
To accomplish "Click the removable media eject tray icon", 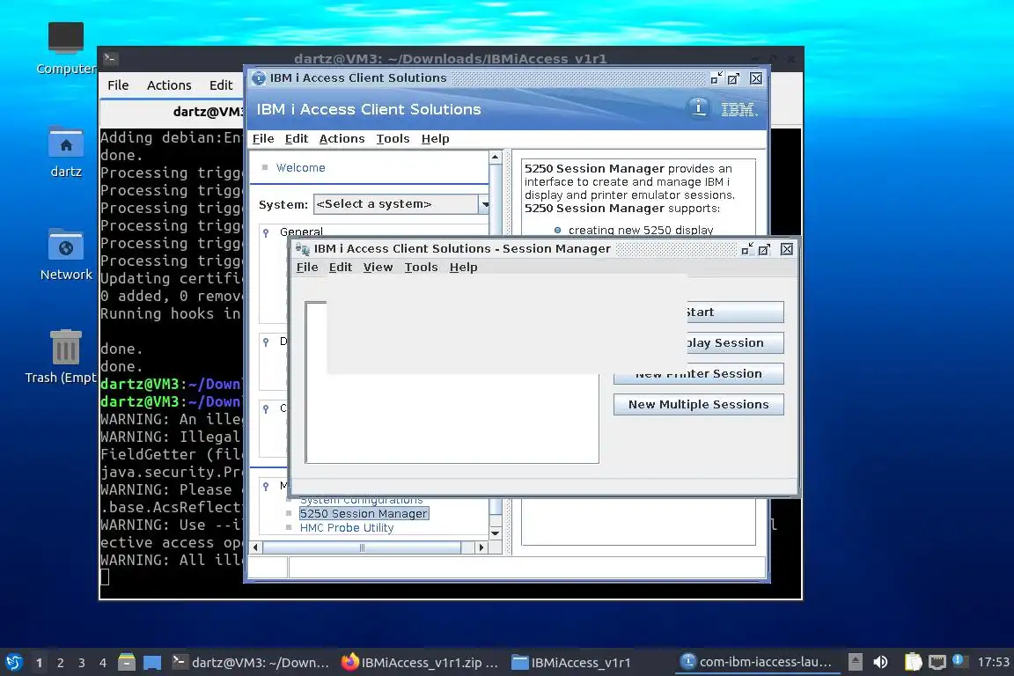I will (855, 662).
